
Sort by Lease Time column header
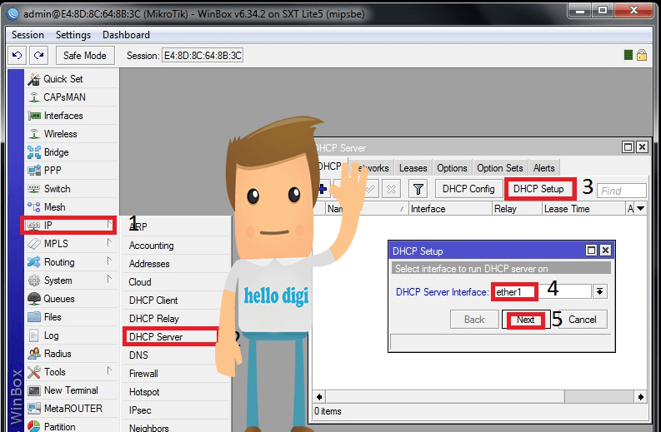click(583, 209)
